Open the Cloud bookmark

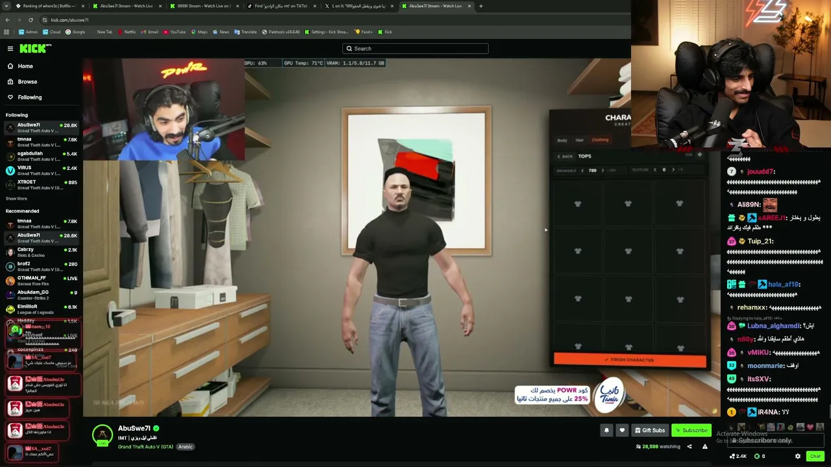click(x=51, y=32)
